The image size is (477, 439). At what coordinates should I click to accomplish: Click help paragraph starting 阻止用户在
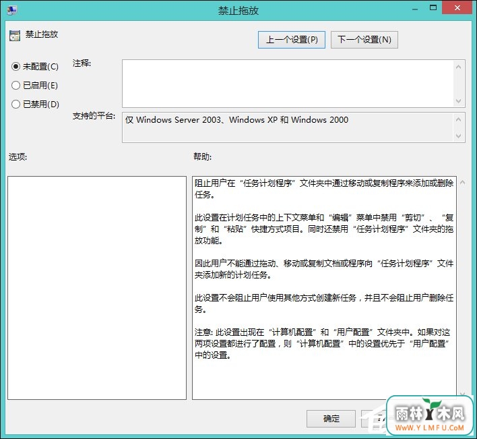pos(324,189)
